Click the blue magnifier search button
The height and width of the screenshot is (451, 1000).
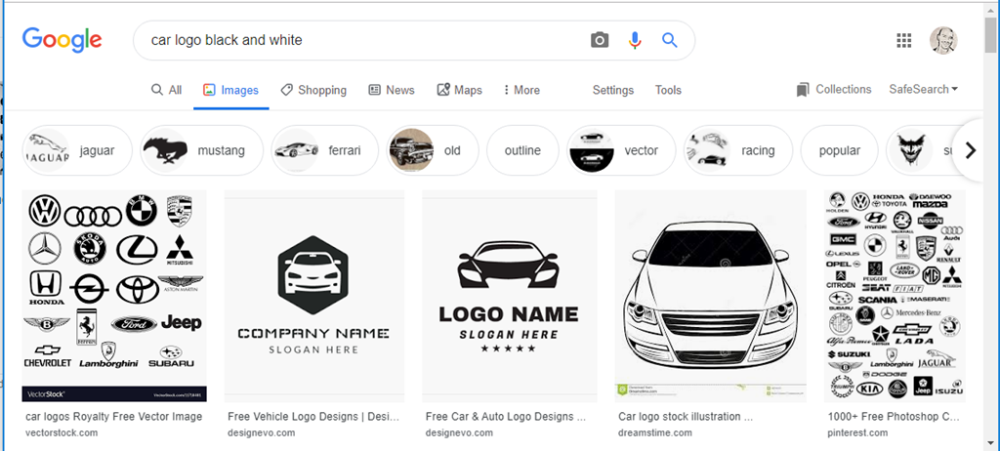click(670, 40)
